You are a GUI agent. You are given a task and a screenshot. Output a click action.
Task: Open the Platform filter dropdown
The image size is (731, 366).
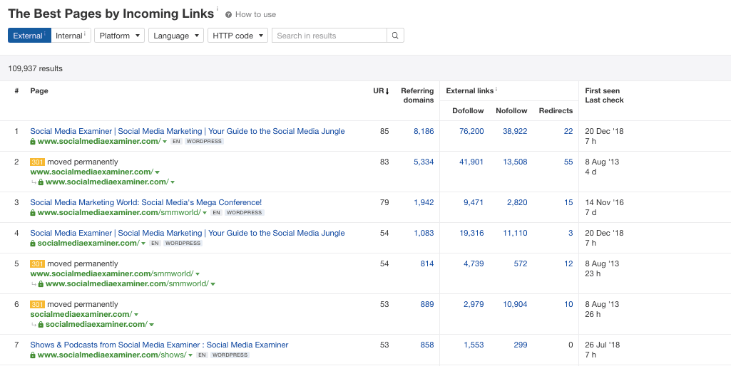119,36
